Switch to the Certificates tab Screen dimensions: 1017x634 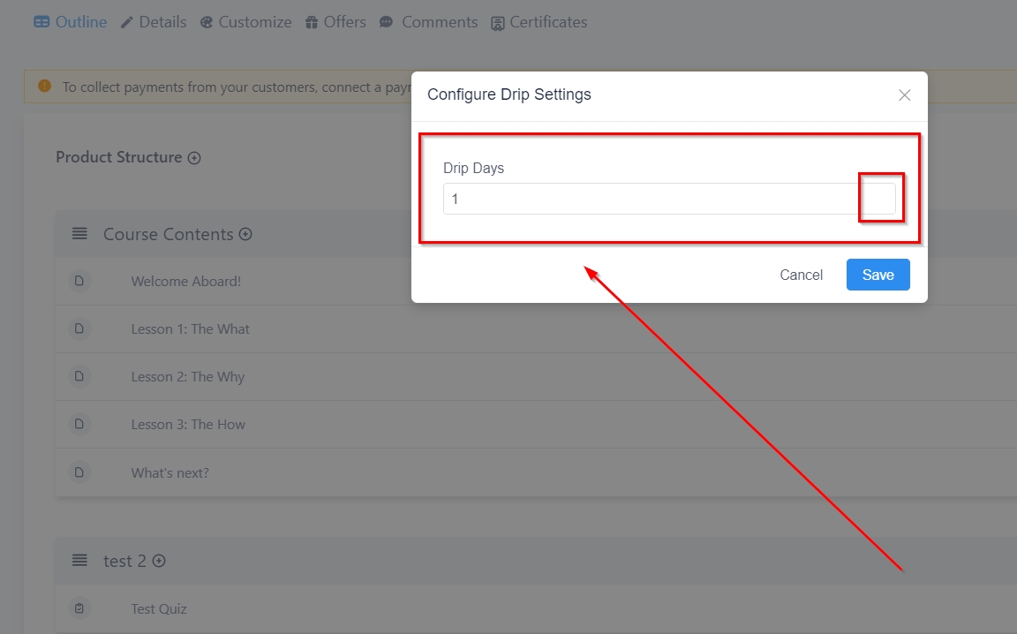(x=539, y=22)
